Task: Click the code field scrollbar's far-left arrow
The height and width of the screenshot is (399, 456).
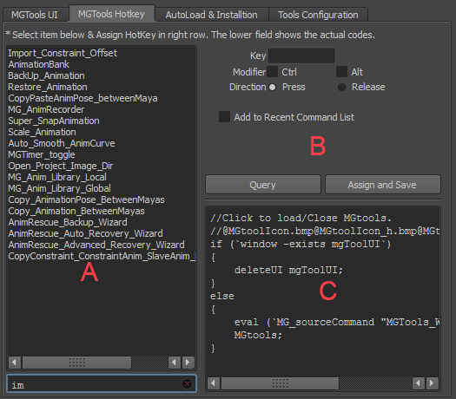Action: point(213,383)
